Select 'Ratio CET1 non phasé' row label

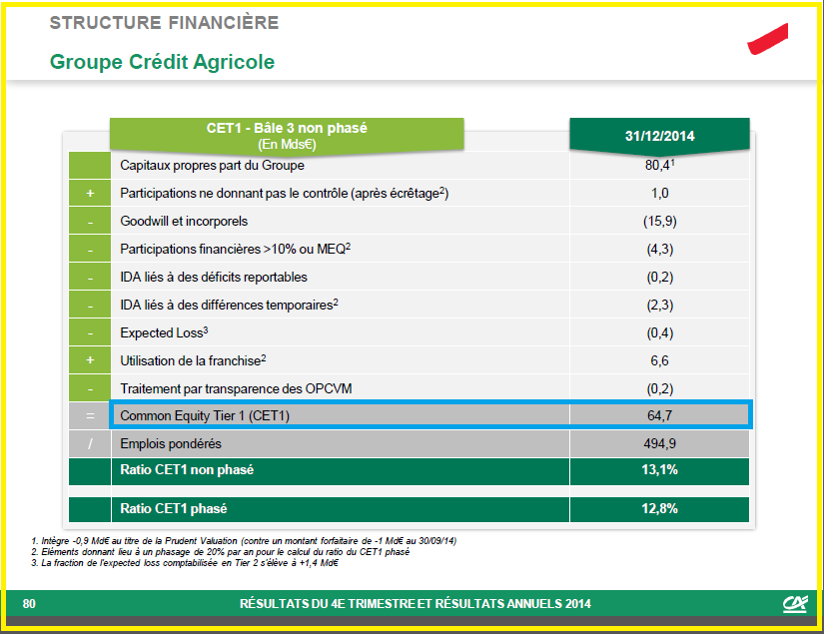tap(187, 469)
